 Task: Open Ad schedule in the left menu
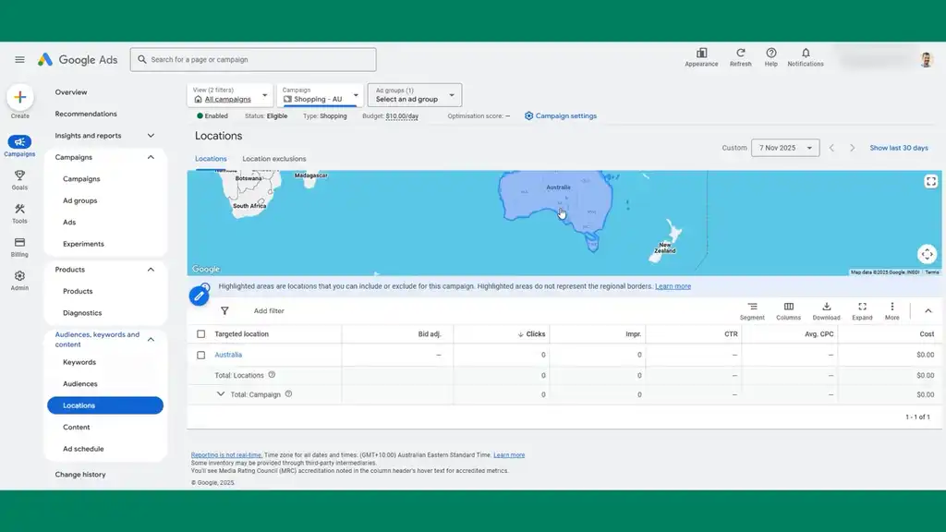[83, 449]
